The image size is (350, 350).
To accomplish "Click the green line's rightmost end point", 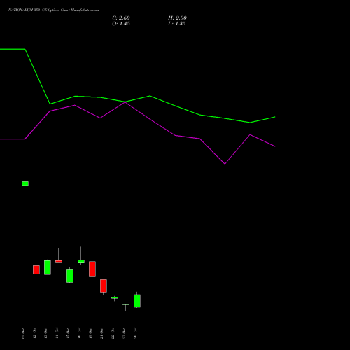I will pos(274,117).
